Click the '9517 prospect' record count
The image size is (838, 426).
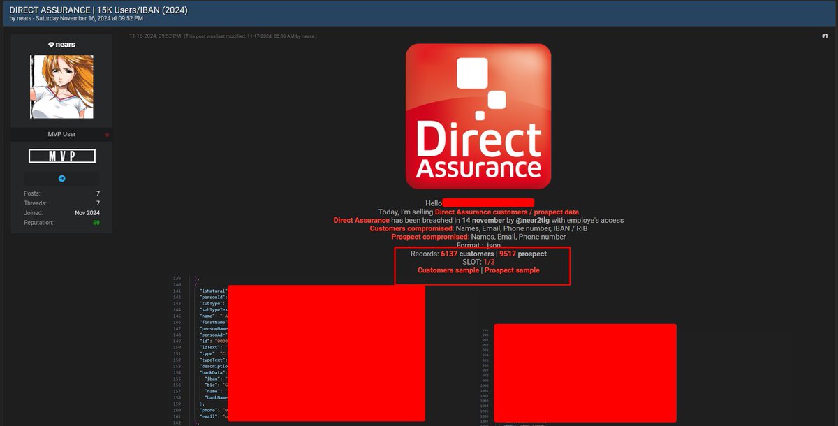(523, 254)
